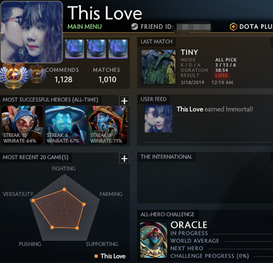This screenshot has height=263, width=273.
Task: Open the Dota Plus hexagon badge icon
Action: pyautogui.click(x=234, y=27)
